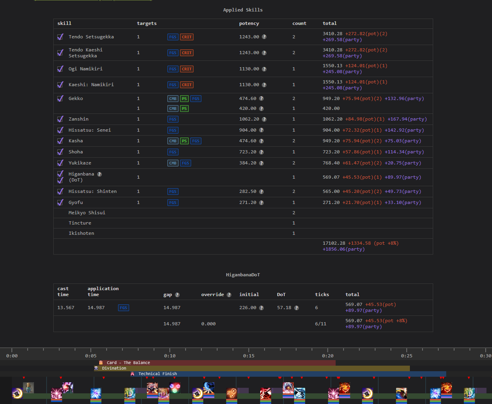Click the Technical Finish buff icon
This screenshot has height=404, width=492.
[133, 374]
